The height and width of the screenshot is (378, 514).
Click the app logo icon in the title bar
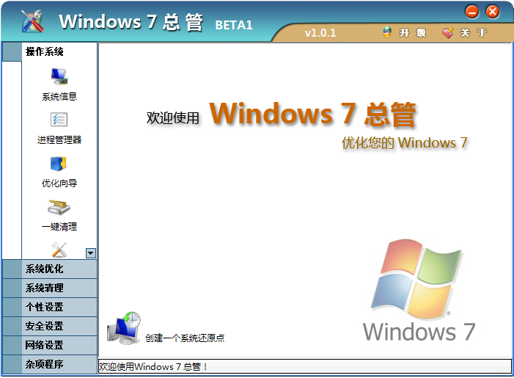[x=32, y=21]
